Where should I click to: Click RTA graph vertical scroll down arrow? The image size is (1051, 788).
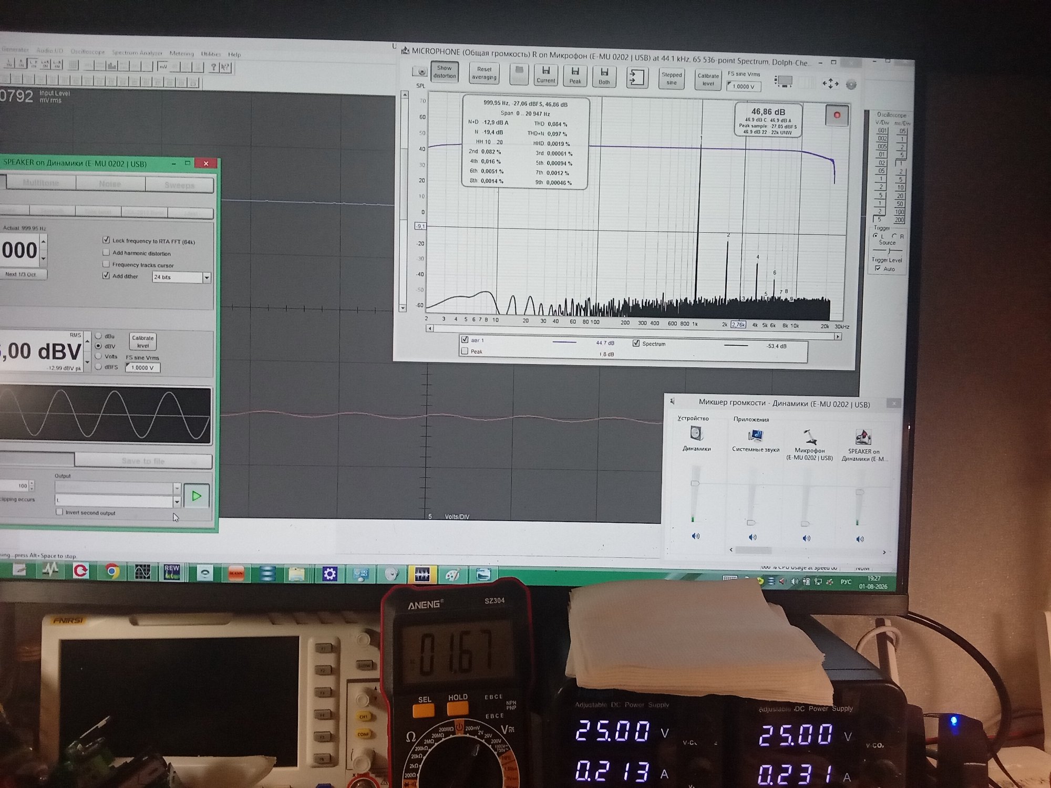click(404, 308)
